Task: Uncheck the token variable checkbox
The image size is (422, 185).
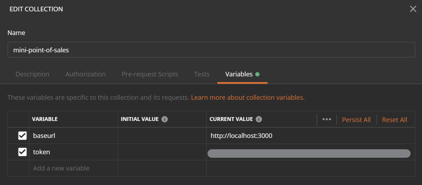Action: 22,152
